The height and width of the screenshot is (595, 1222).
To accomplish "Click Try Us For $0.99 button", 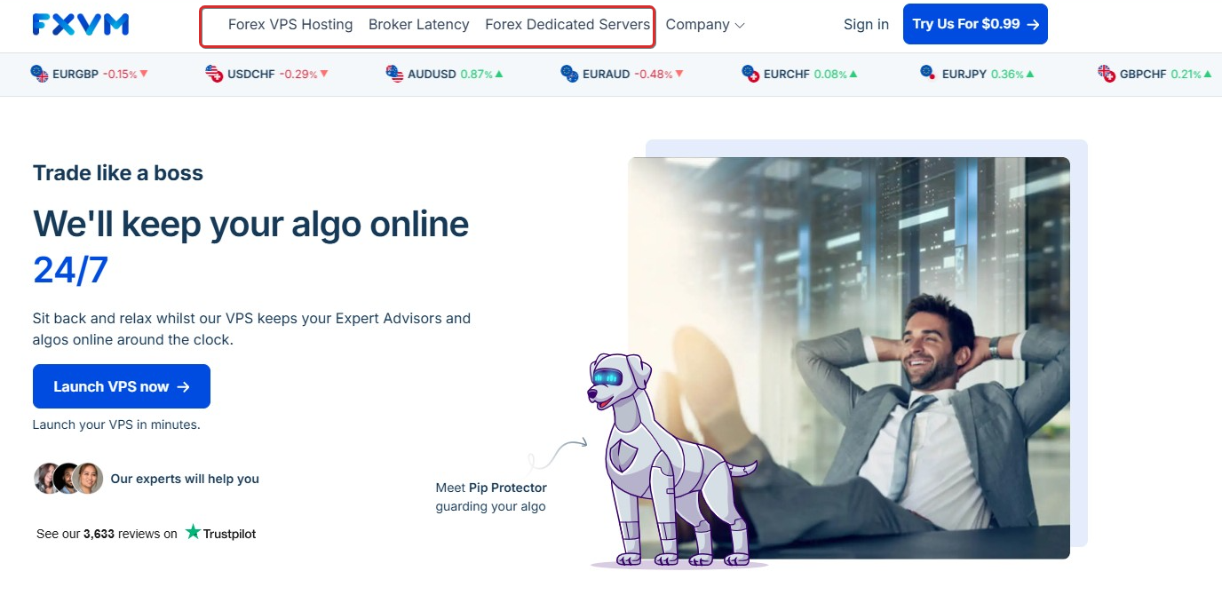I will tap(975, 24).
